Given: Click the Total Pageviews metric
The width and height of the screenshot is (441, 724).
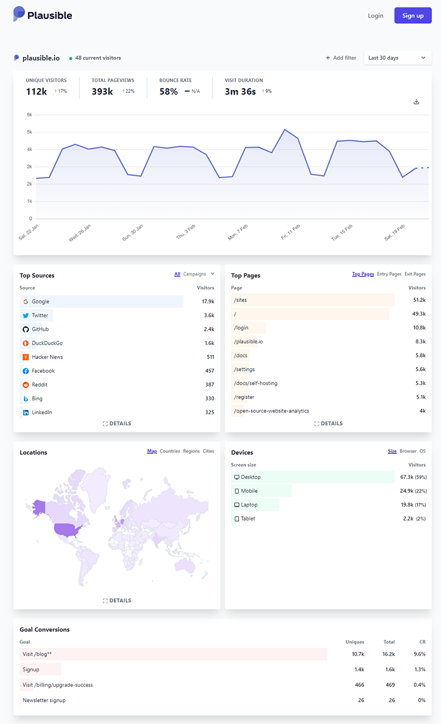Looking at the screenshot, I should pos(113,87).
